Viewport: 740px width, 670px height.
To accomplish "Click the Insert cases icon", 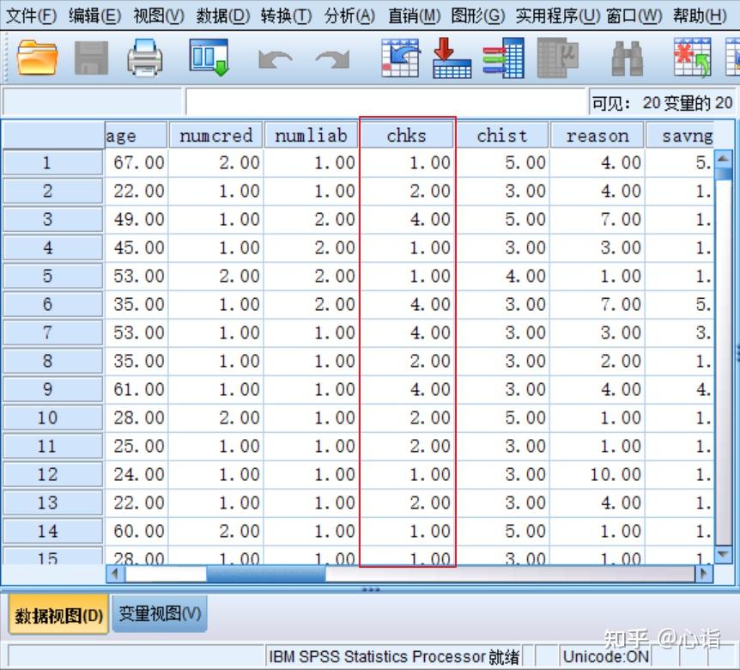I will pyautogui.click(x=692, y=58).
